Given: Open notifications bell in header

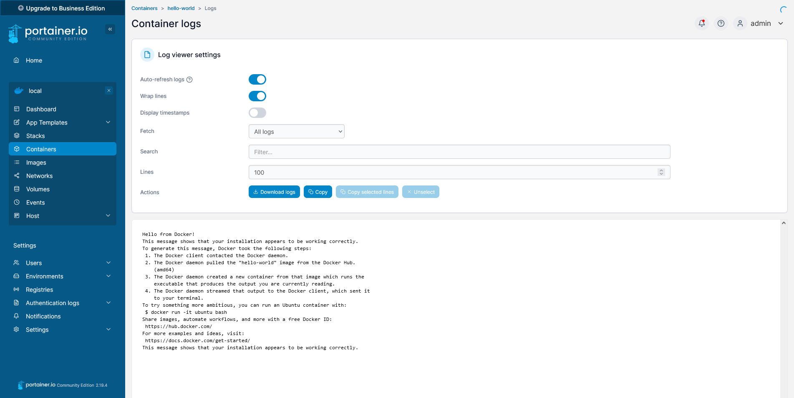Looking at the screenshot, I should [x=702, y=23].
